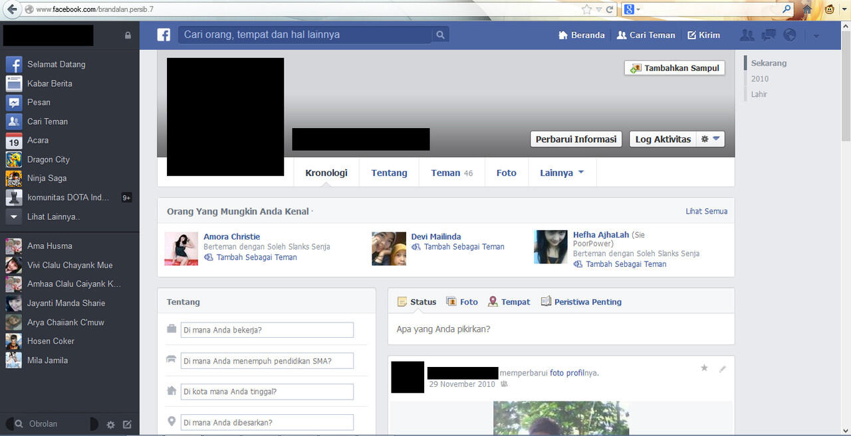
Task: Click the star highlight icon on post
Action: click(x=704, y=368)
